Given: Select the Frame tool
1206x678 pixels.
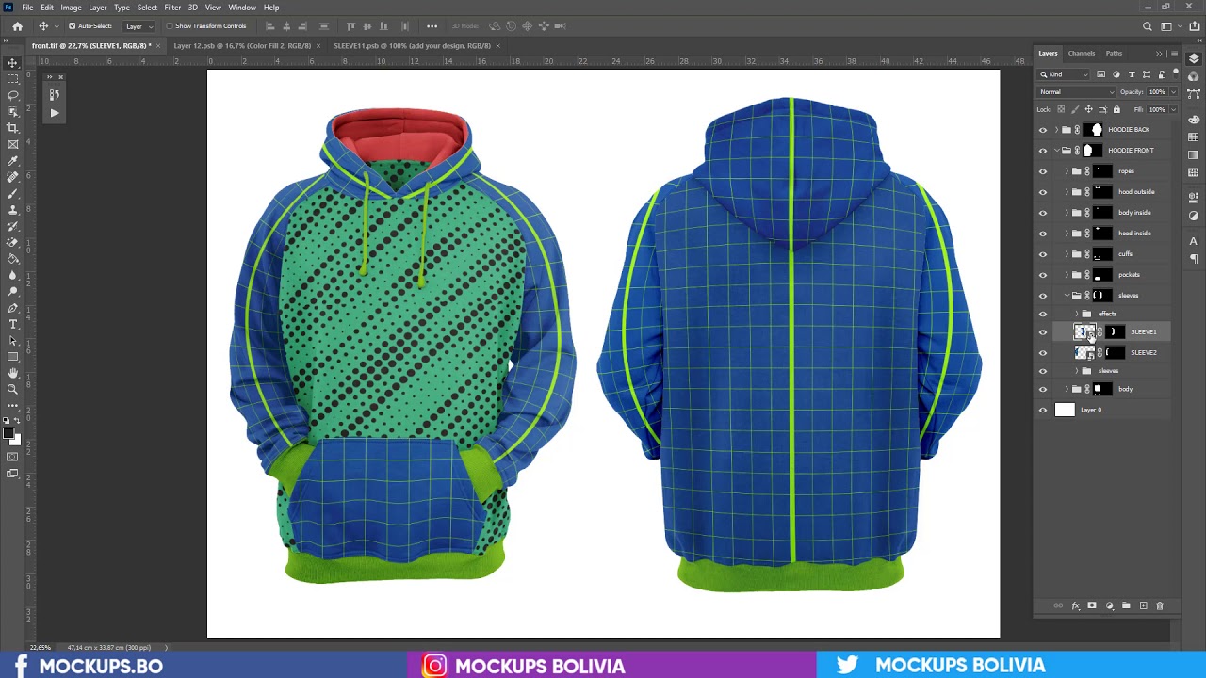Looking at the screenshot, I should [x=12, y=144].
